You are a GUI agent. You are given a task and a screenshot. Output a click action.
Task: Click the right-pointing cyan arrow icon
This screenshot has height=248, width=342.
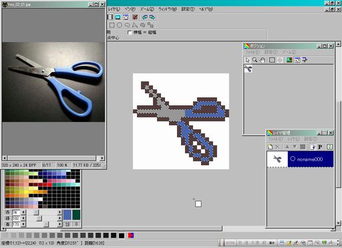152,17
